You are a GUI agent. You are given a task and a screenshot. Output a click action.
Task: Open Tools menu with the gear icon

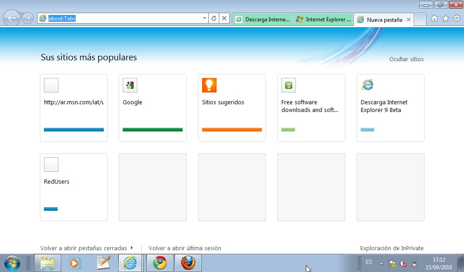click(457, 18)
